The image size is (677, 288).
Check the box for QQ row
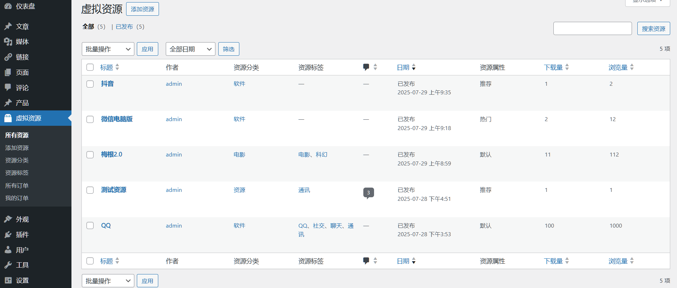coord(90,225)
